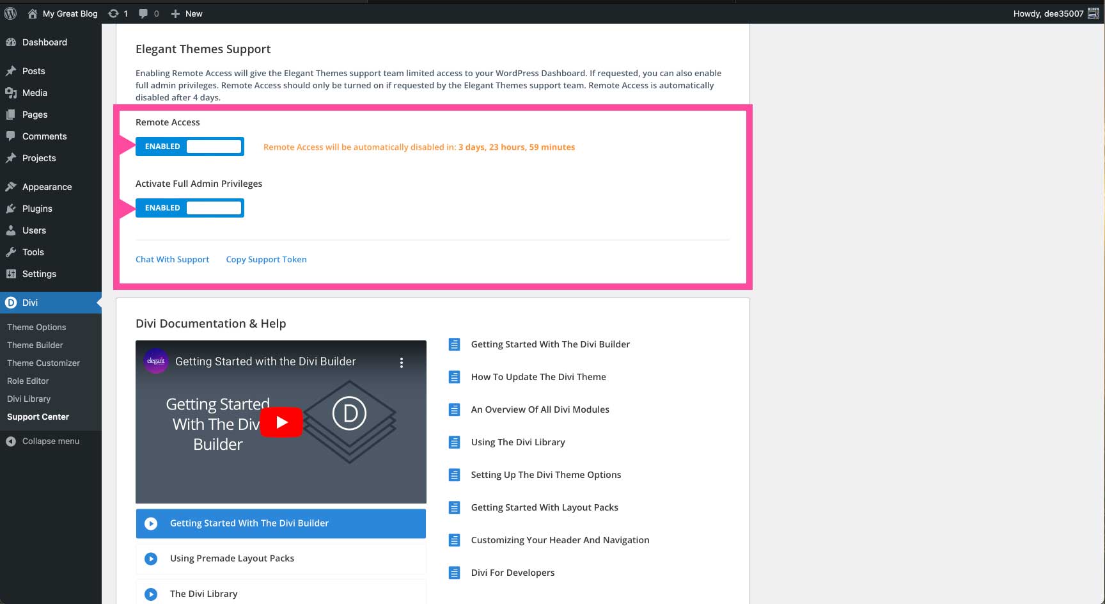Expand the Divi menu in sidebar

[x=30, y=303]
